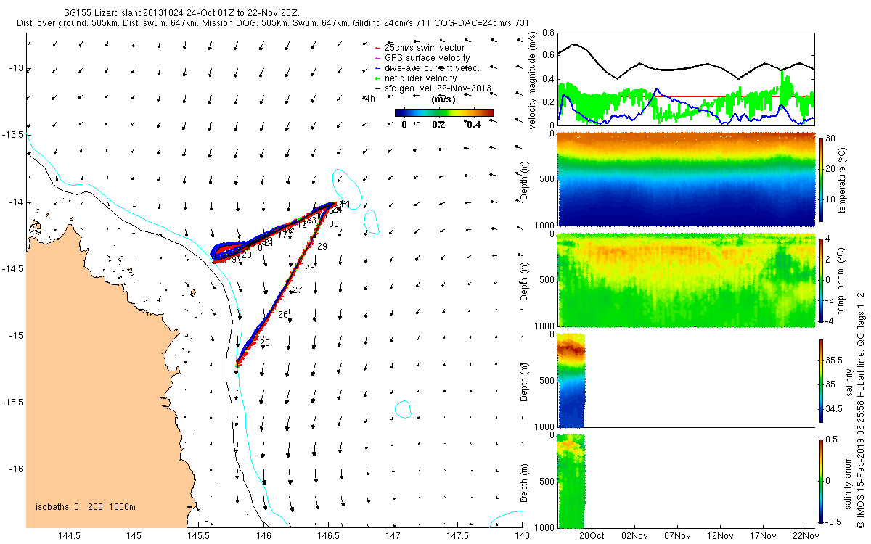
Task: Click the temperature anomaly depth-section panel
Action: (x=685, y=280)
